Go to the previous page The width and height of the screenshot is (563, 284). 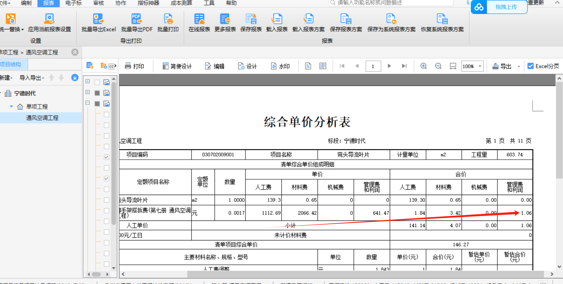[x=357, y=66]
